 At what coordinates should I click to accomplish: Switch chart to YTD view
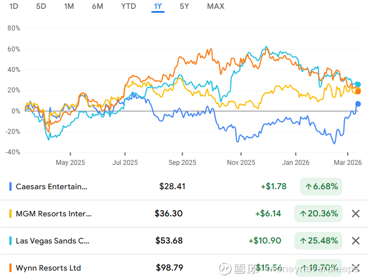129,7
